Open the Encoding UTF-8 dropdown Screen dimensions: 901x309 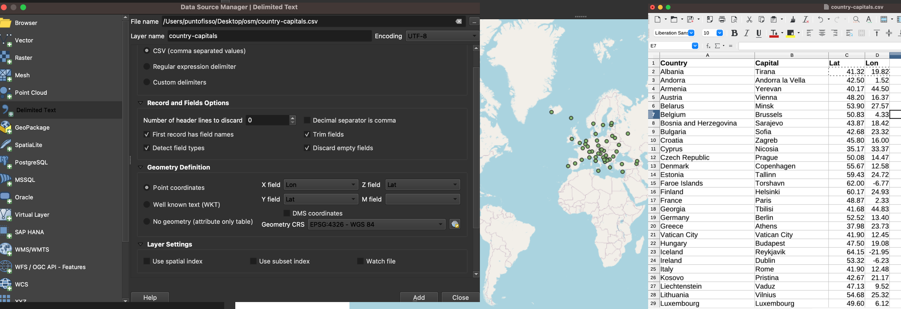click(x=442, y=36)
